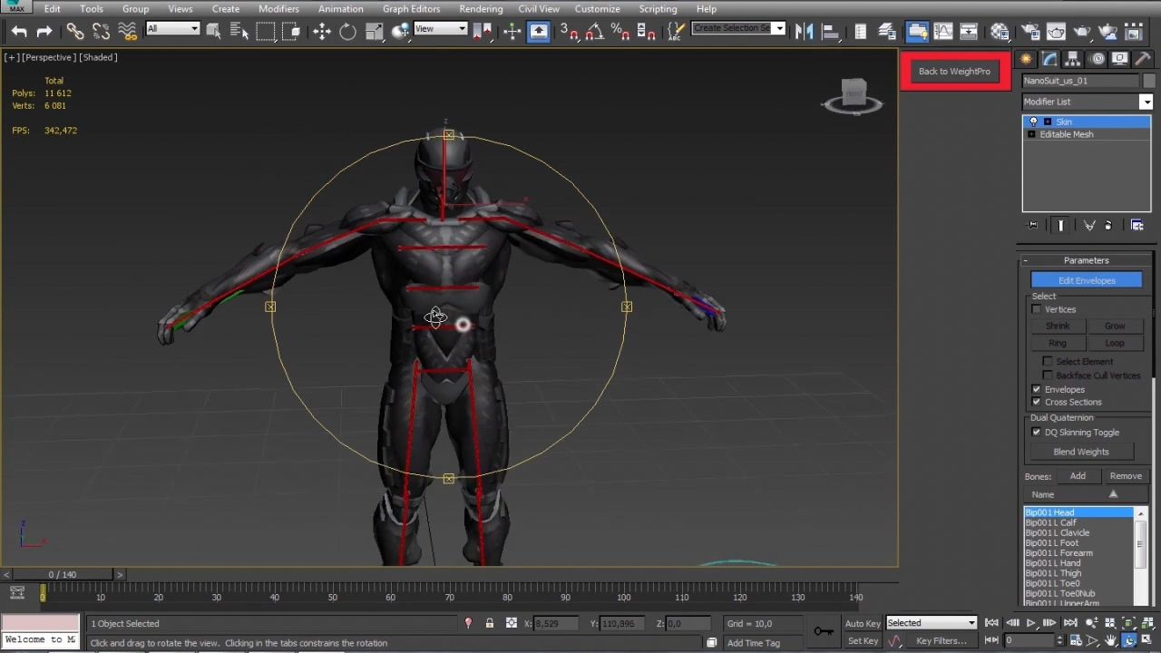This screenshot has width=1161, height=653.
Task: Open the Curve Editor icon
Action: pos(943,32)
